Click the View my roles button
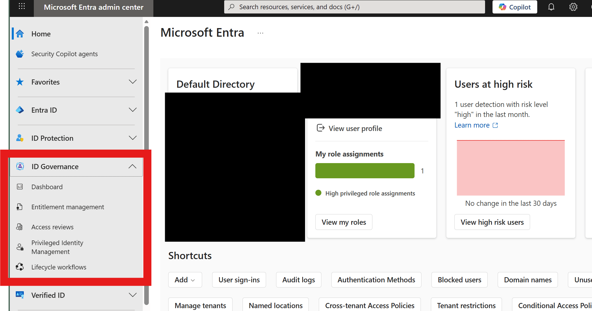The width and height of the screenshot is (592, 311). [344, 222]
